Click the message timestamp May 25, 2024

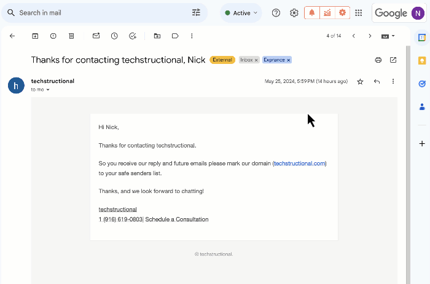click(306, 81)
